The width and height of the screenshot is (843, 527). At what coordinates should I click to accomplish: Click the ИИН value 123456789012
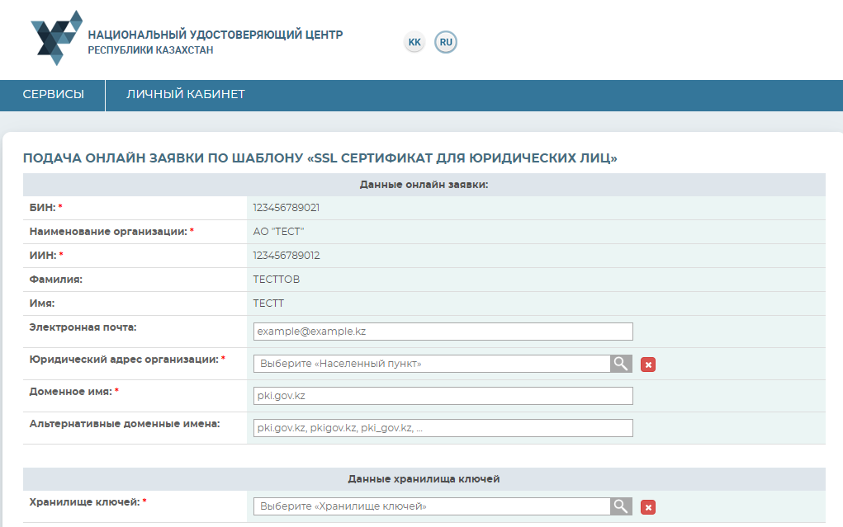point(287,256)
